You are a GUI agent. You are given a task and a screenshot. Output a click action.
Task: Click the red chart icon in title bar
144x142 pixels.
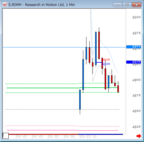5,5
